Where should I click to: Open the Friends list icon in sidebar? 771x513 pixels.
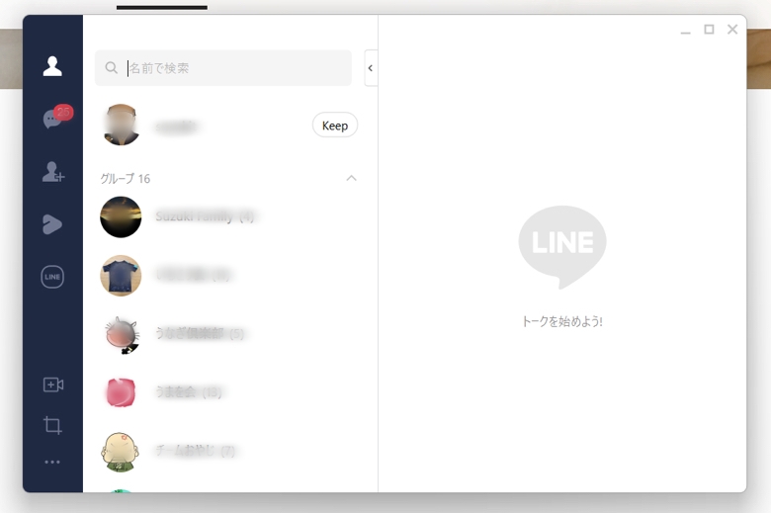pyautogui.click(x=52, y=66)
